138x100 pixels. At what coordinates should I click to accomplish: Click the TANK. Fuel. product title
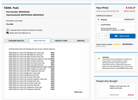[x=12, y=8]
